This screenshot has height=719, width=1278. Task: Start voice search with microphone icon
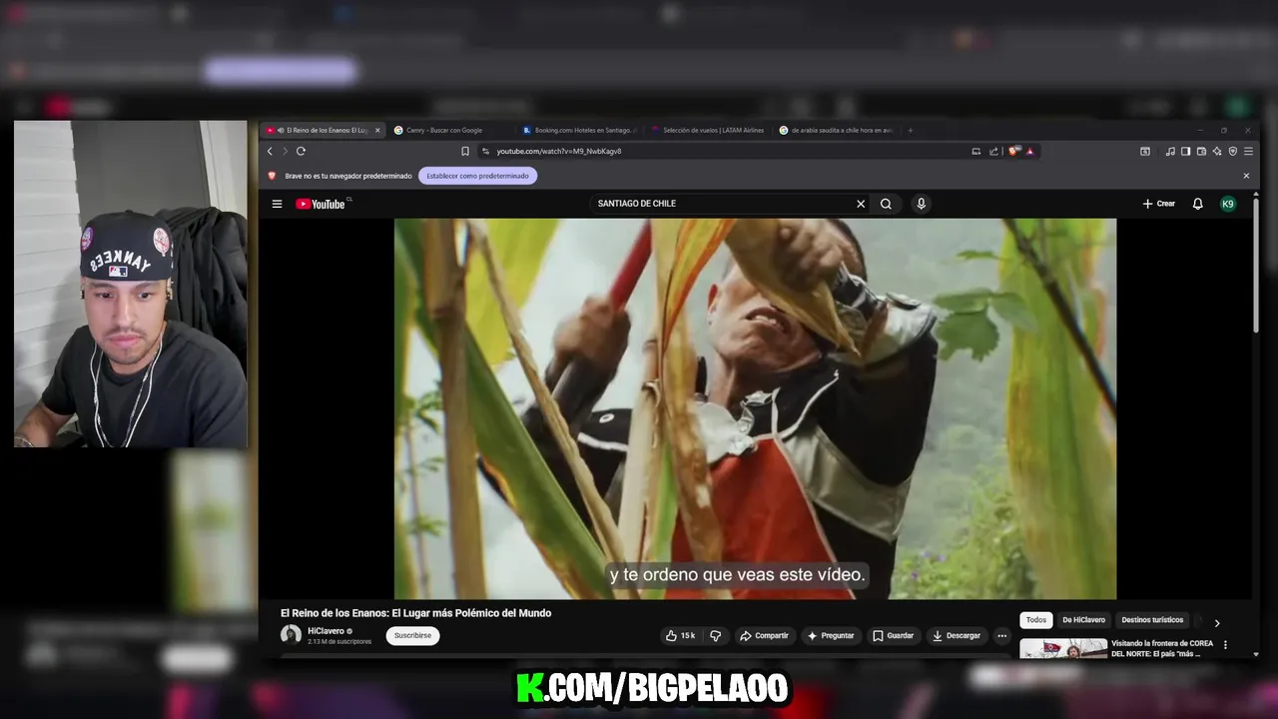(921, 204)
